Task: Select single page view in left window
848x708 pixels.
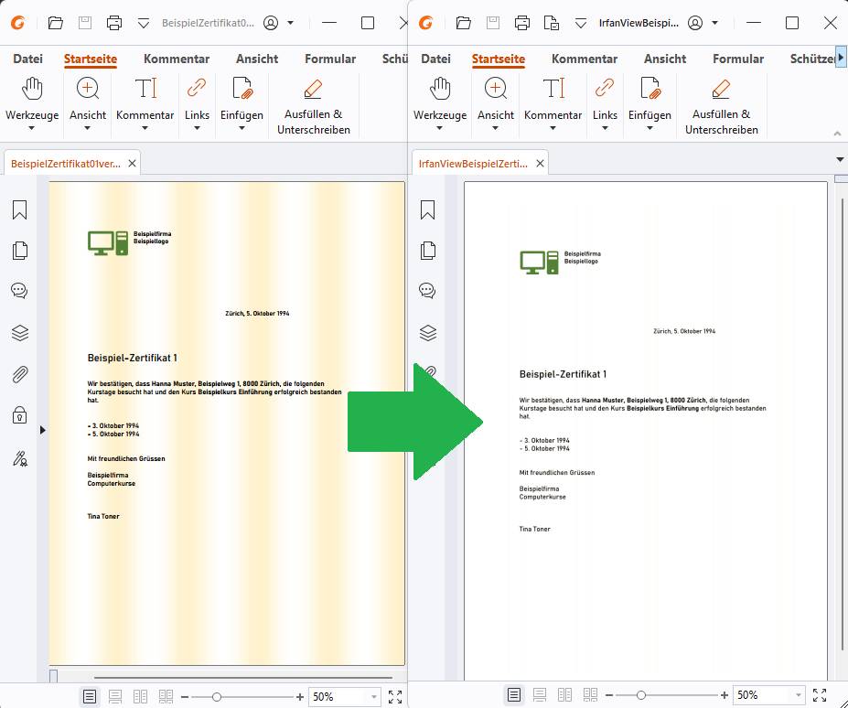Action: [90, 697]
